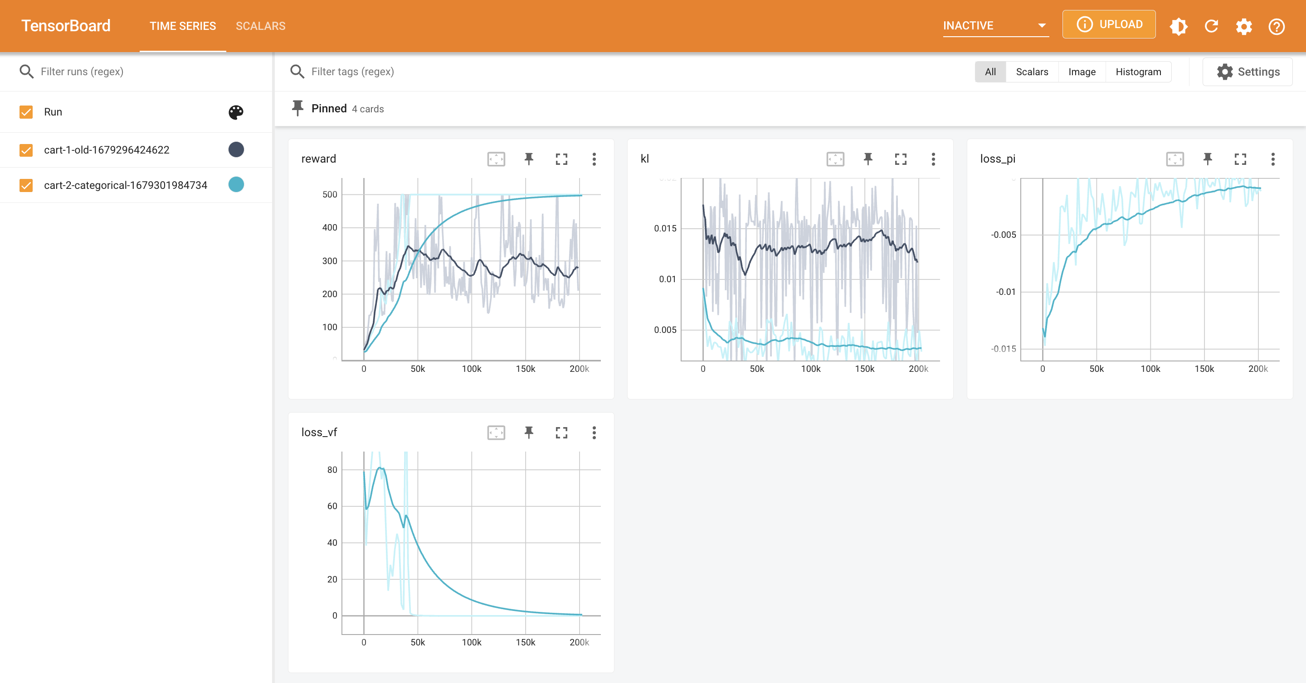Open more options menu on loss_pi card
The width and height of the screenshot is (1306, 683).
(1272, 159)
